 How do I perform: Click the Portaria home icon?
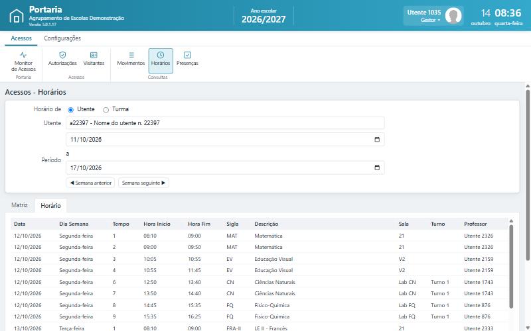click(x=16, y=16)
